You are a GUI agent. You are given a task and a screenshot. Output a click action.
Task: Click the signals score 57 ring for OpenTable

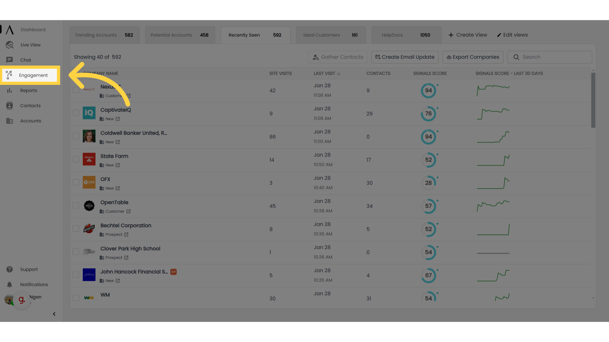pos(429,206)
